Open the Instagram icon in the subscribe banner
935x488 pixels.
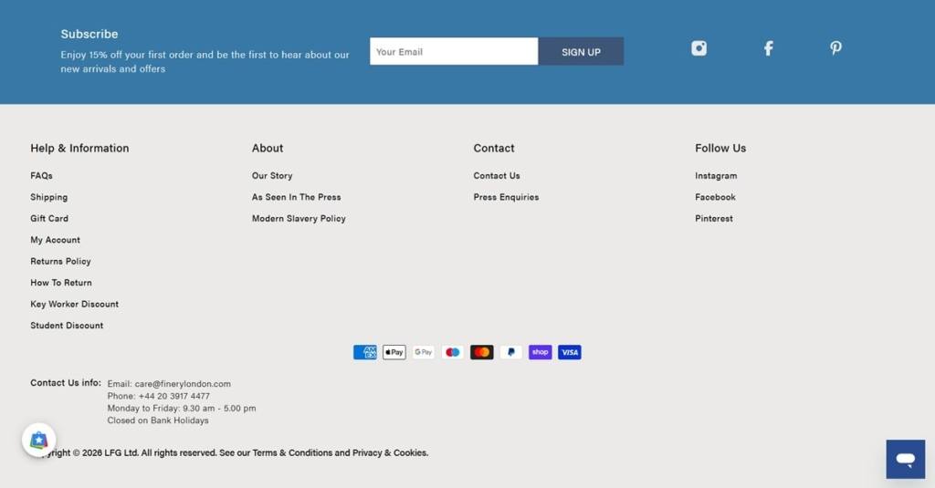699,48
